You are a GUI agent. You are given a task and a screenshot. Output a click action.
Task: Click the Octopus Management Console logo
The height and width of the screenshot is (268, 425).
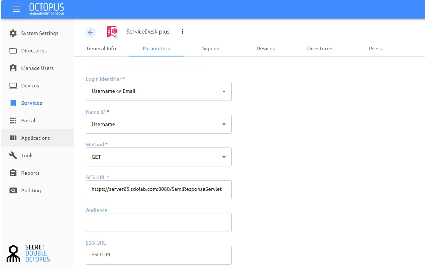point(47,9)
